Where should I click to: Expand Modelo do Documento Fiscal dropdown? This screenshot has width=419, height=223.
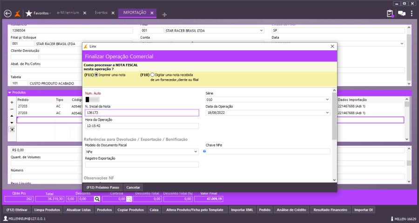pyautogui.click(x=196, y=152)
